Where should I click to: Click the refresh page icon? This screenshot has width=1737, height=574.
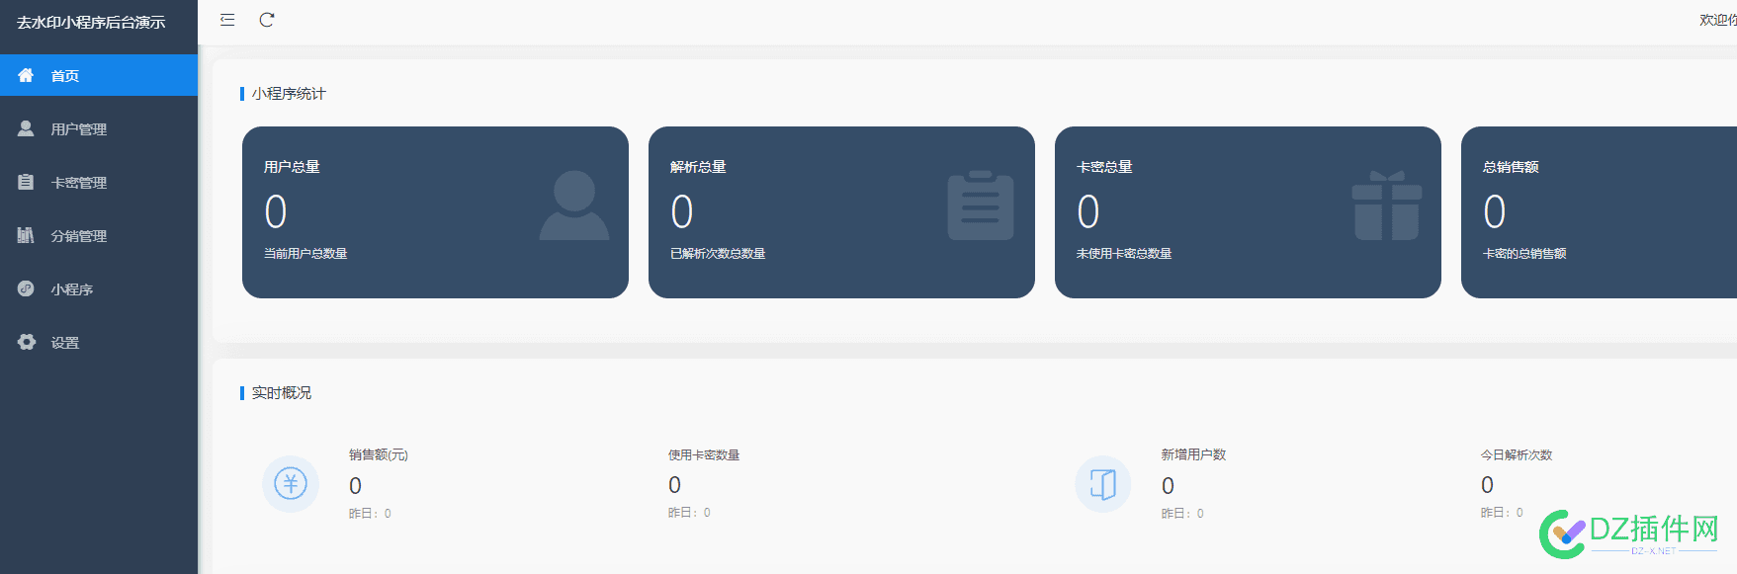267,20
